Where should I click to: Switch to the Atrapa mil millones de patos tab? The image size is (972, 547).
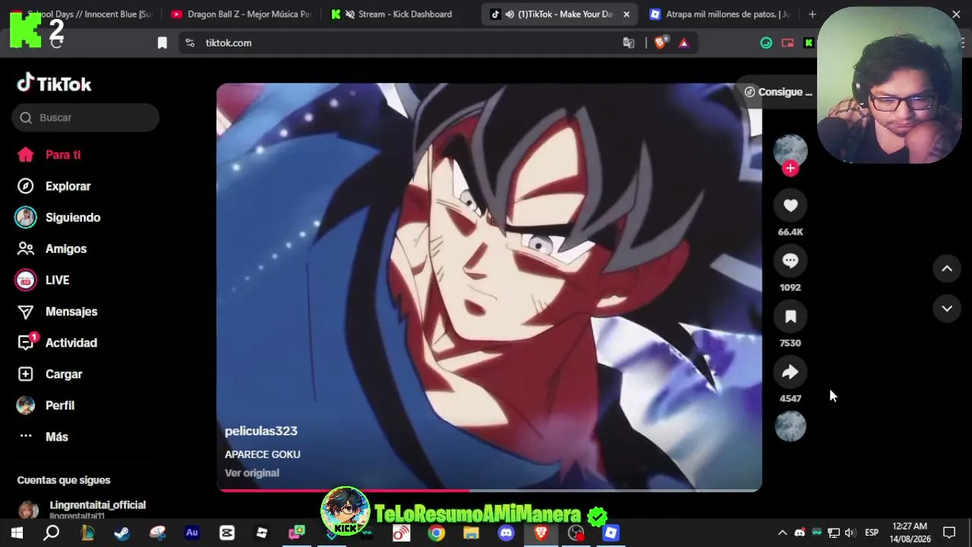point(718,14)
